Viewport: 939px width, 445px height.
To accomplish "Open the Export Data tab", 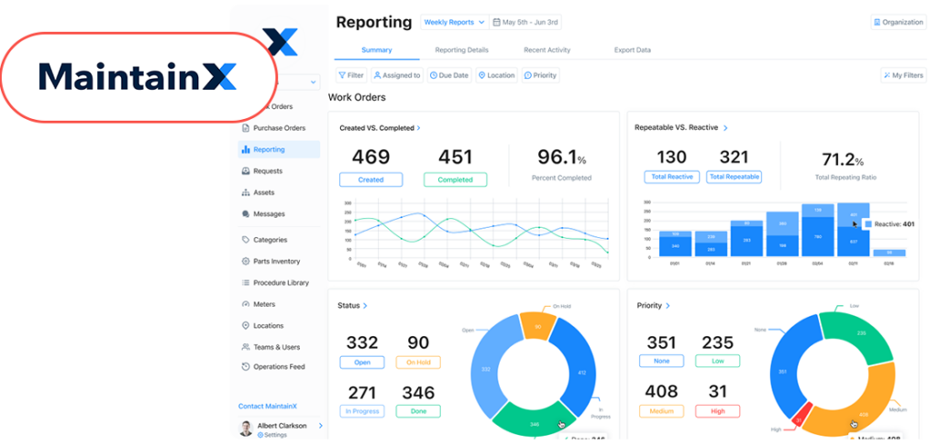I will (632, 49).
